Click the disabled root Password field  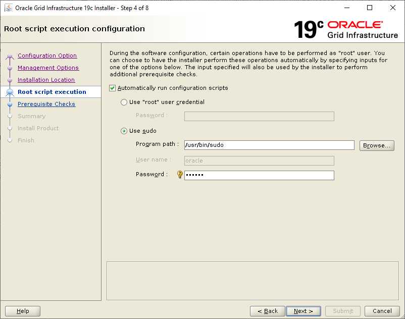coord(260,116)
